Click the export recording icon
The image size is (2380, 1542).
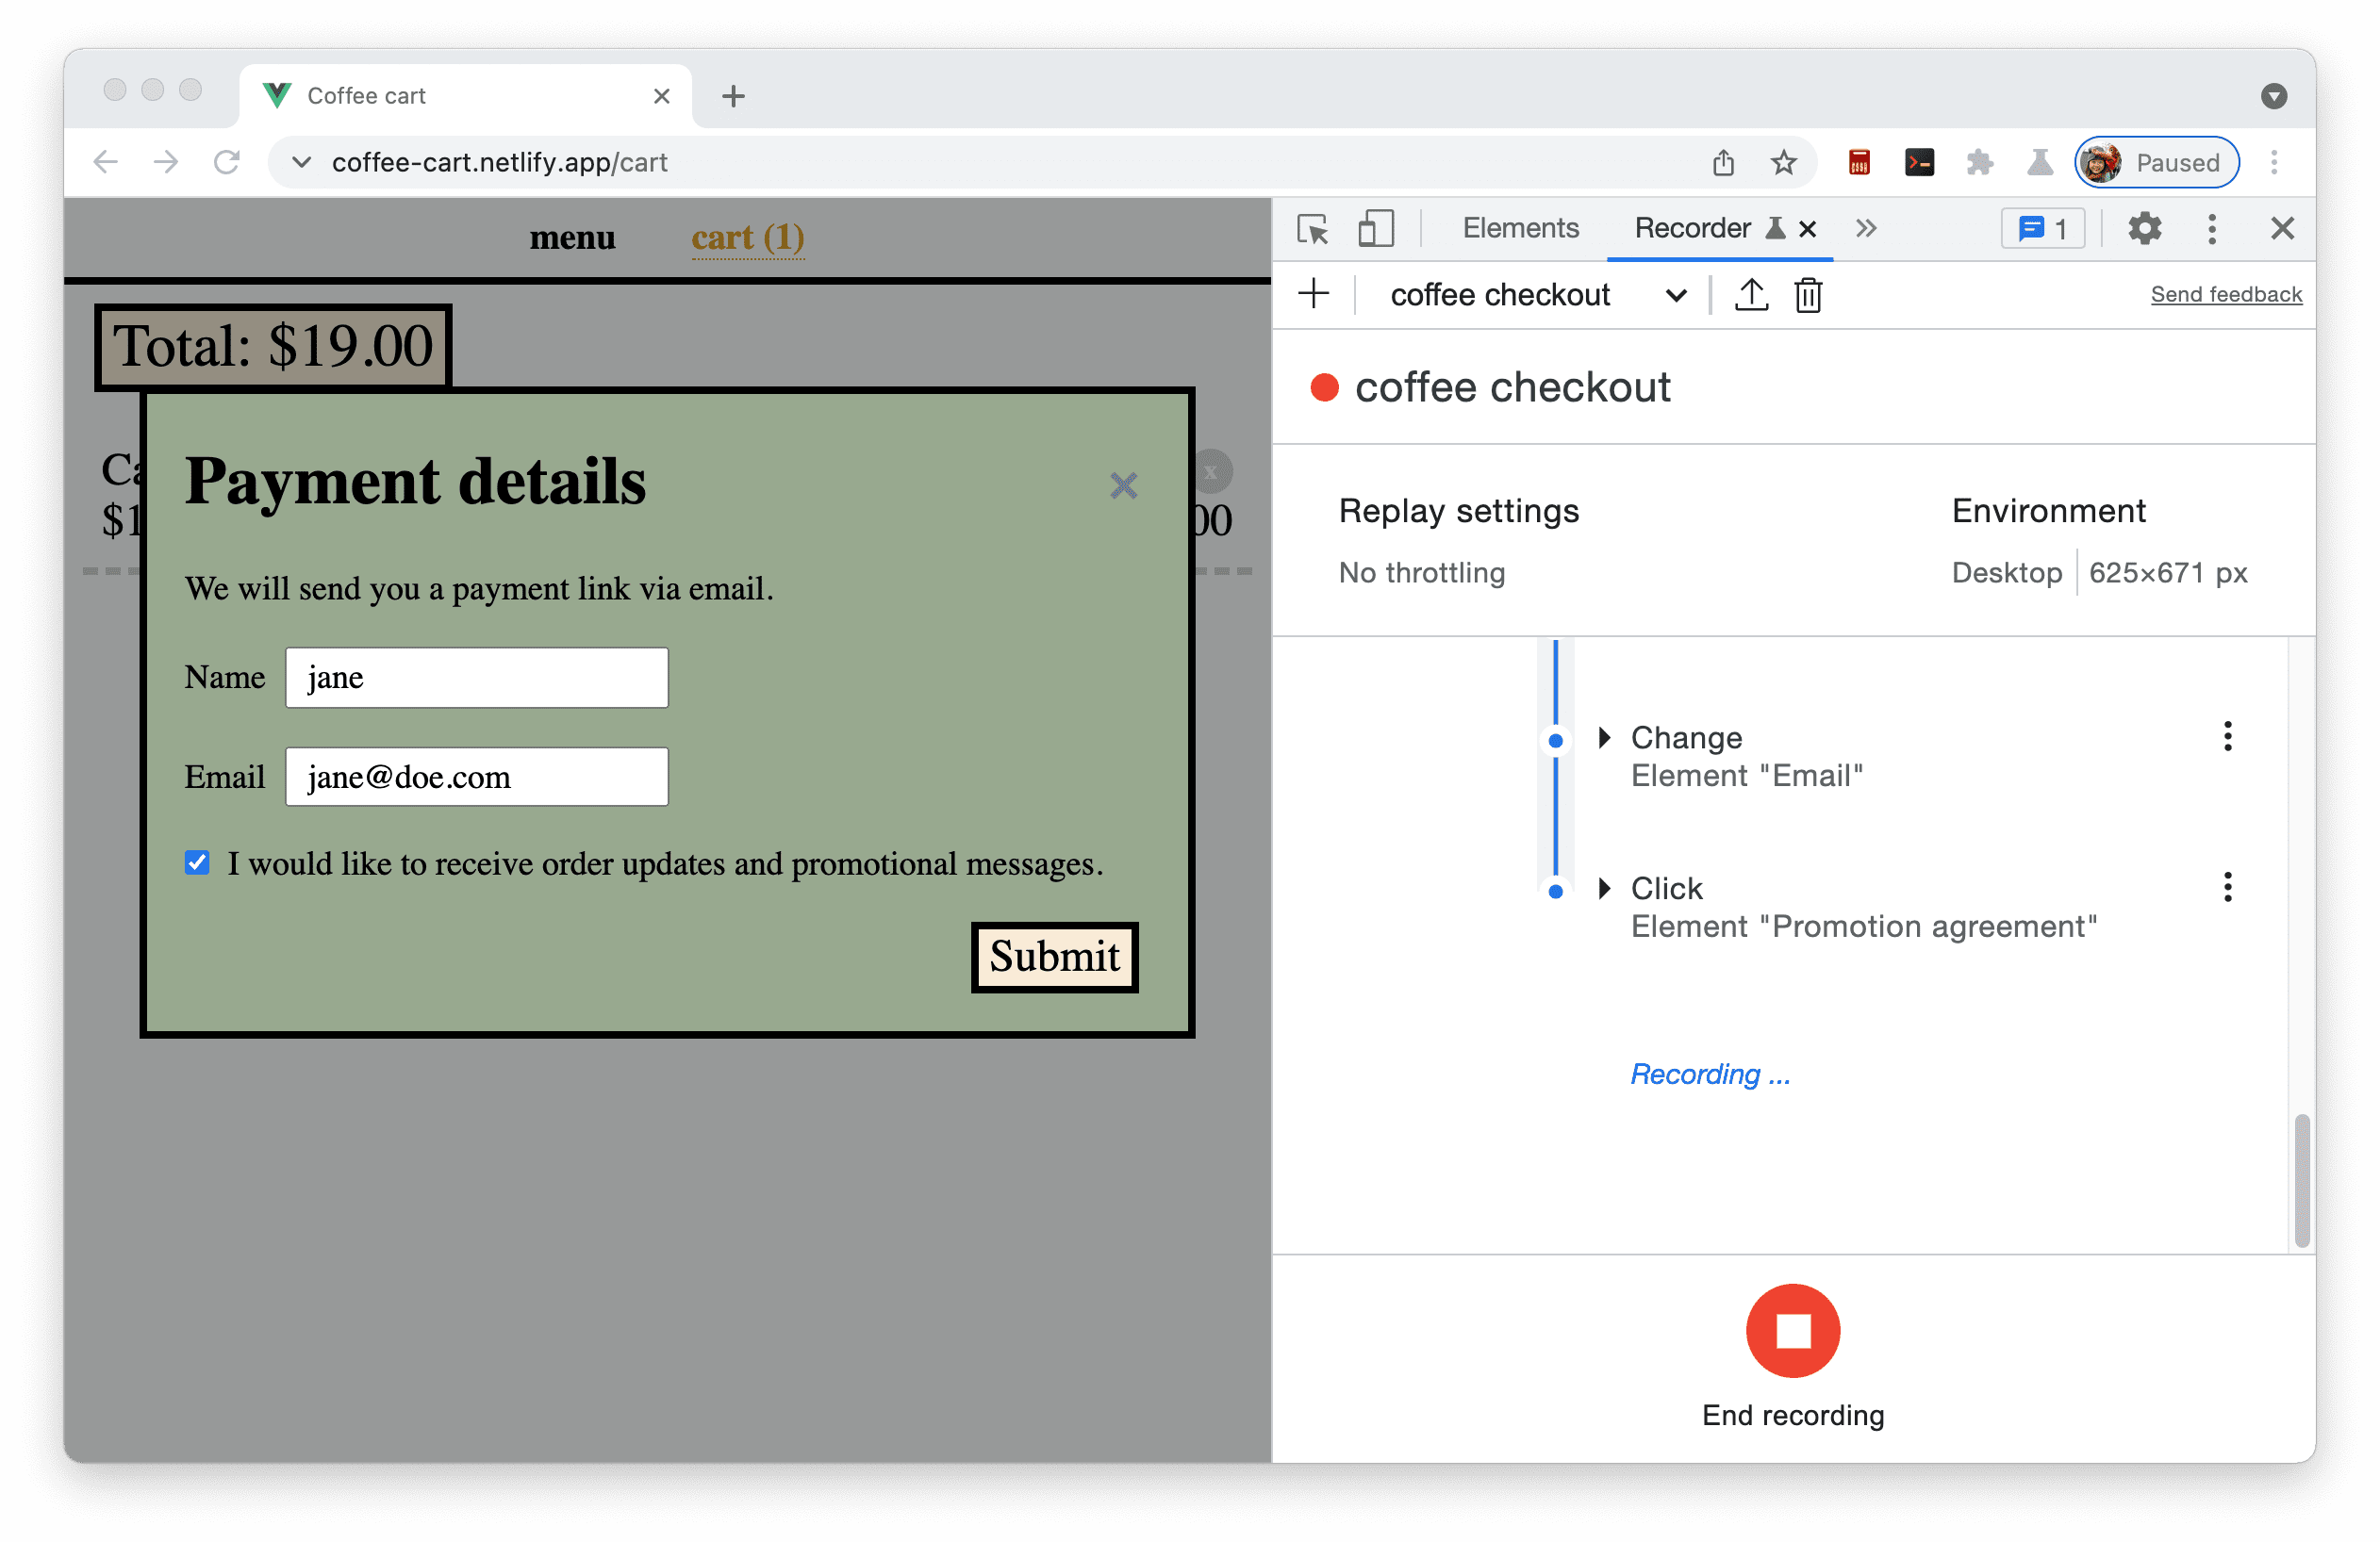pos(1747,295)
